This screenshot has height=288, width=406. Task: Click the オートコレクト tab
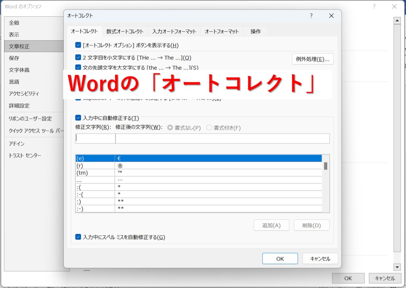pos(84,31)
